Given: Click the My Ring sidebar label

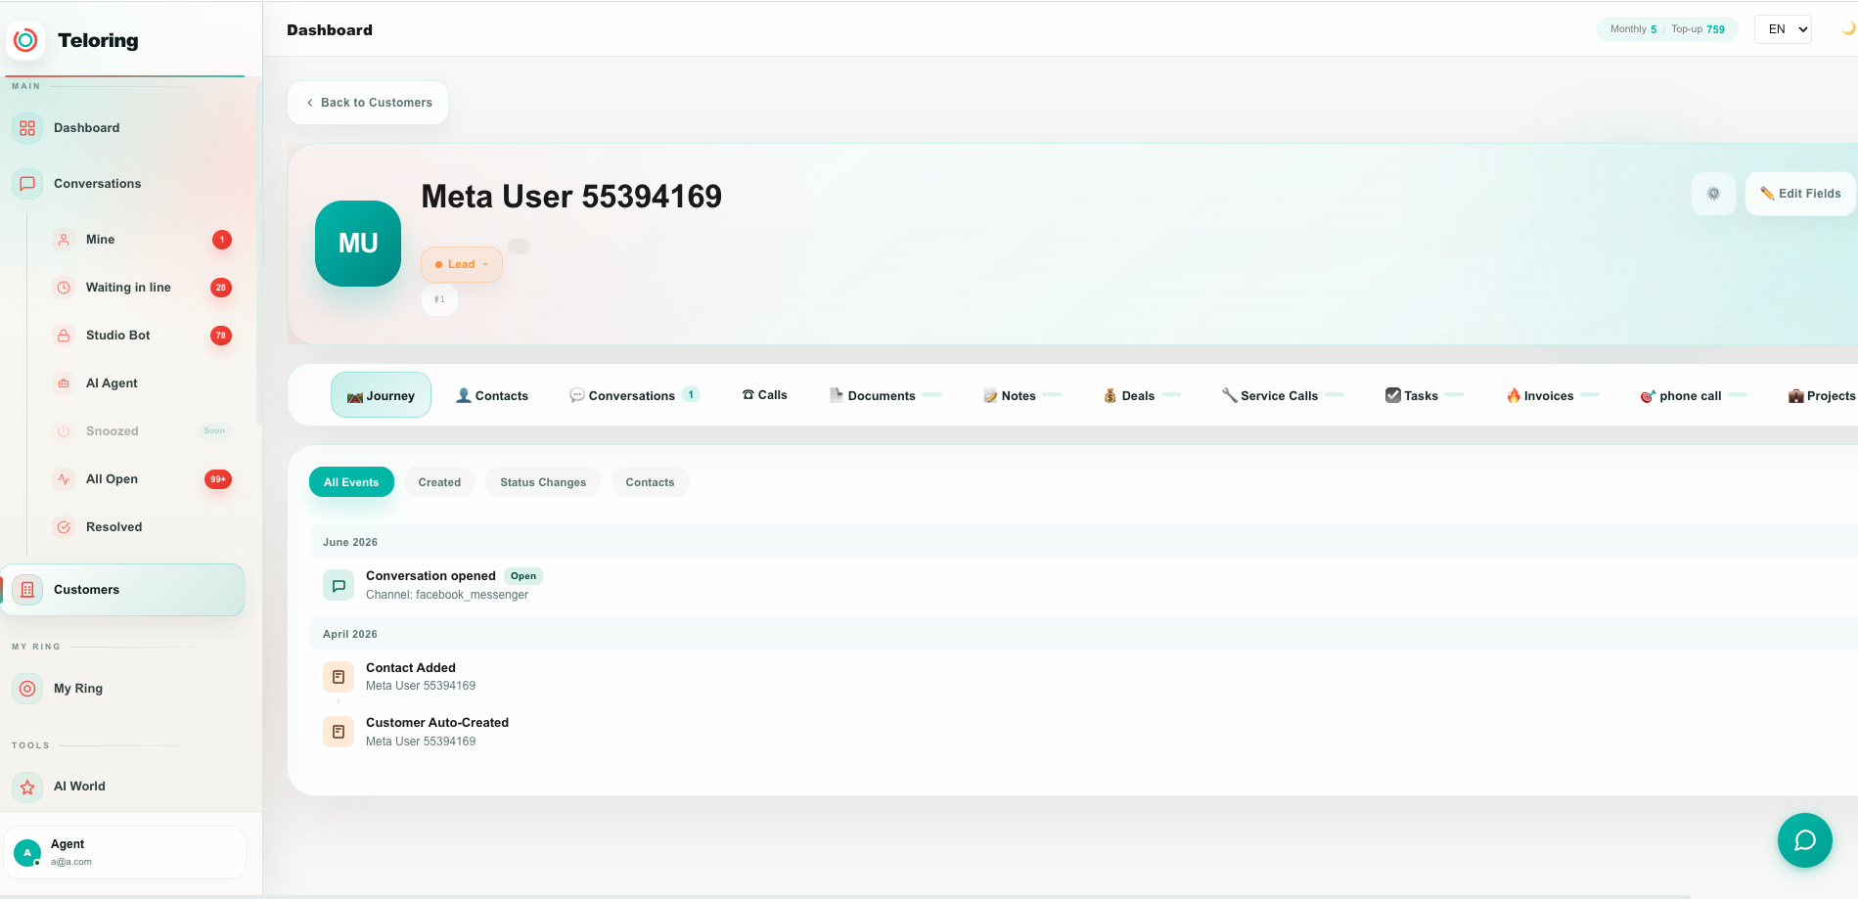Looking at the screenshot, I should pos(78,689).
